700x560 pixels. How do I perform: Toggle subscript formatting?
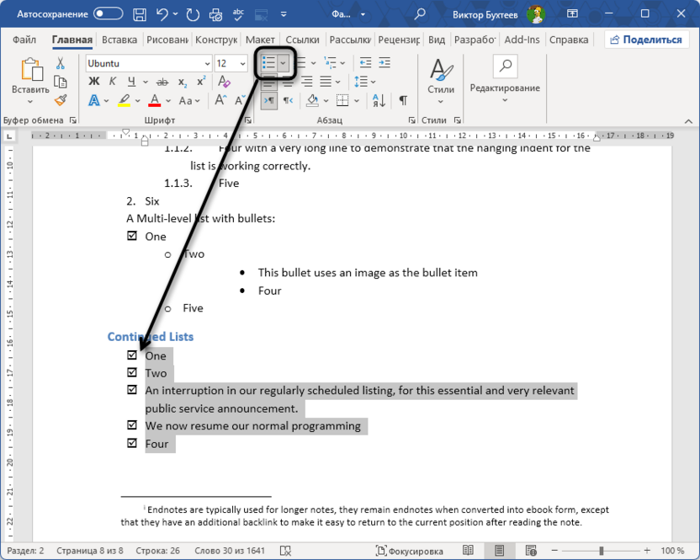tap(182, 82)
